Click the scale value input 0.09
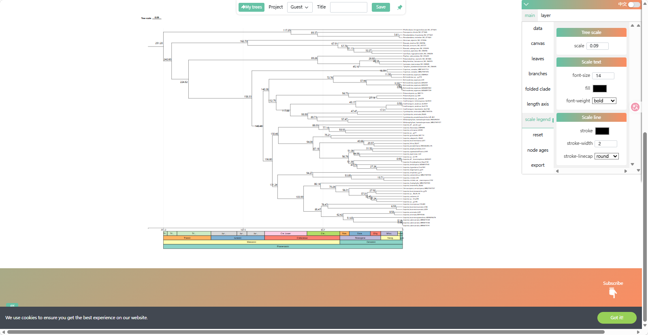This screenshot has height=335, width=648. (598, 46)
